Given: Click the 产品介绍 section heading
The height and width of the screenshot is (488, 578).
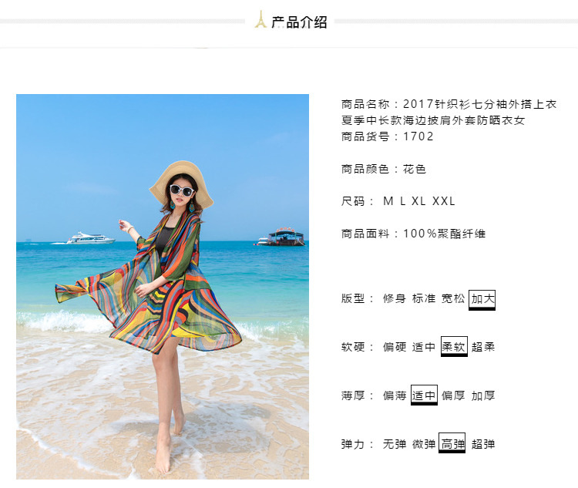Looking at the screenshot, I should tap(299, 22).
